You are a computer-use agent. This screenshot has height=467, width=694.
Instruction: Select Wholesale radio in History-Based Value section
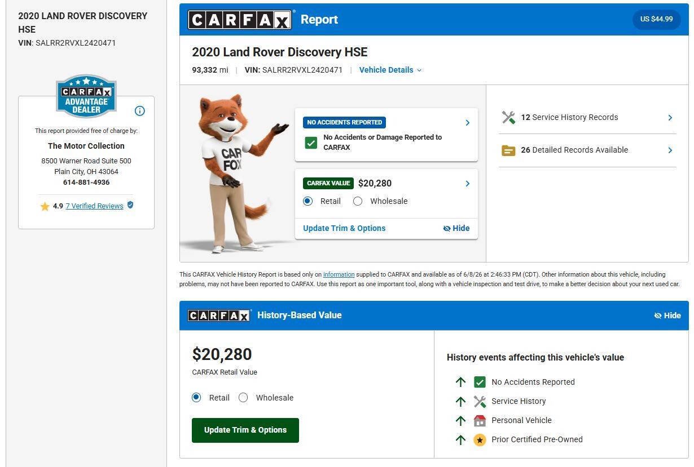point(243,398)
